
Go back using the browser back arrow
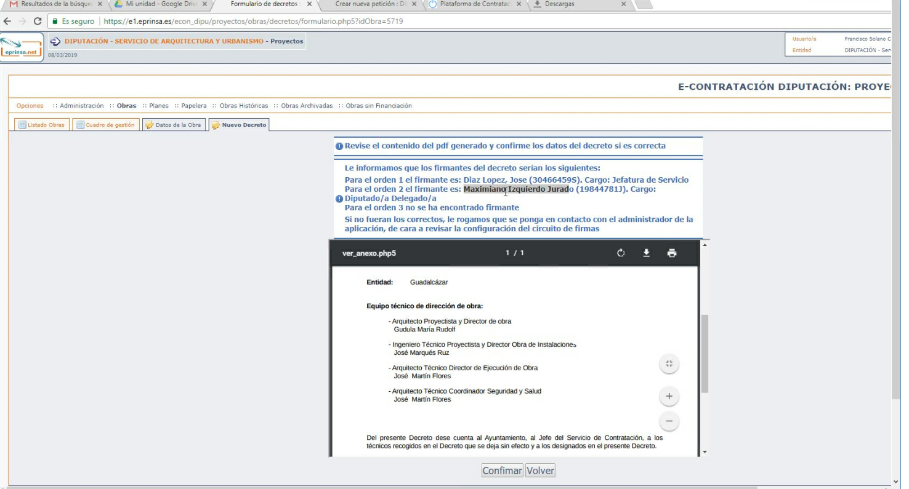tap(7, 21)
